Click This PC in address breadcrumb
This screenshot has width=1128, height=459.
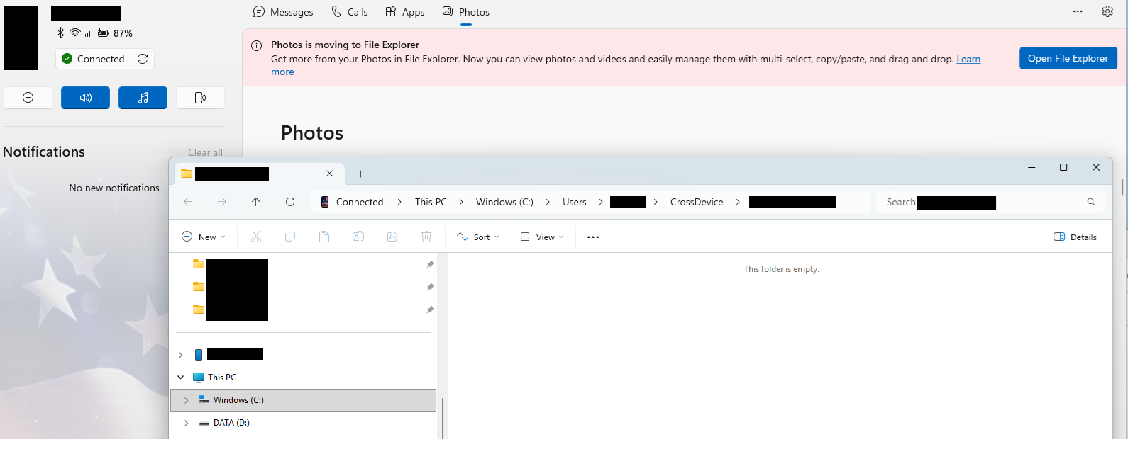click(431, 202)
